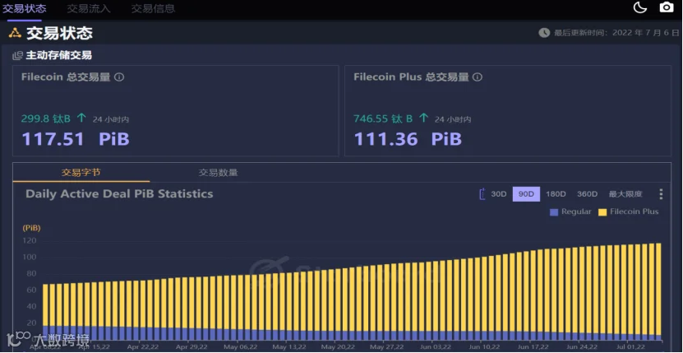
Task: Click the 299.8 钛B change value
Action: [x=46, y=118]
